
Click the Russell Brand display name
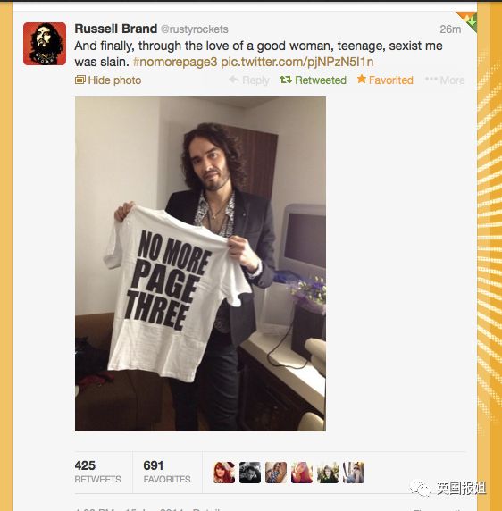(116, 29)
